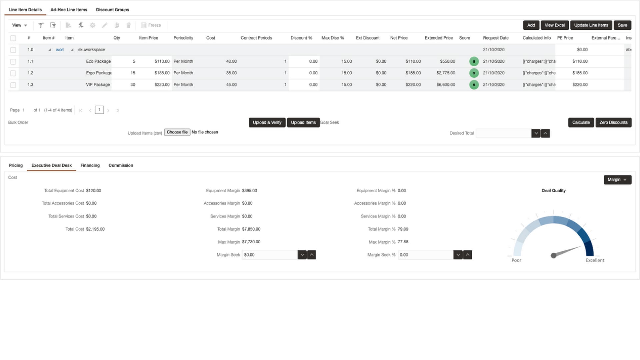Open the Financing tab

(x=90, y=165)
